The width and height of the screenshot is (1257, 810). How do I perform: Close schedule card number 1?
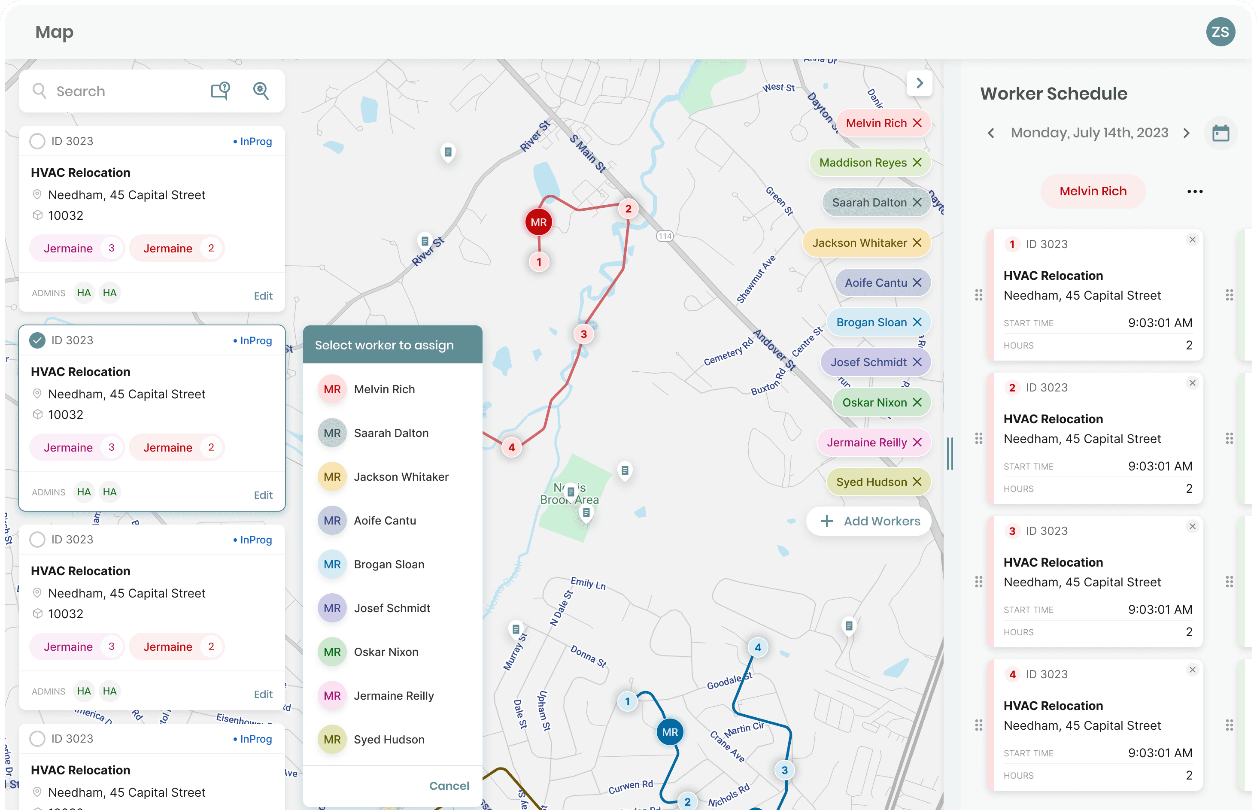(1192, 240)
